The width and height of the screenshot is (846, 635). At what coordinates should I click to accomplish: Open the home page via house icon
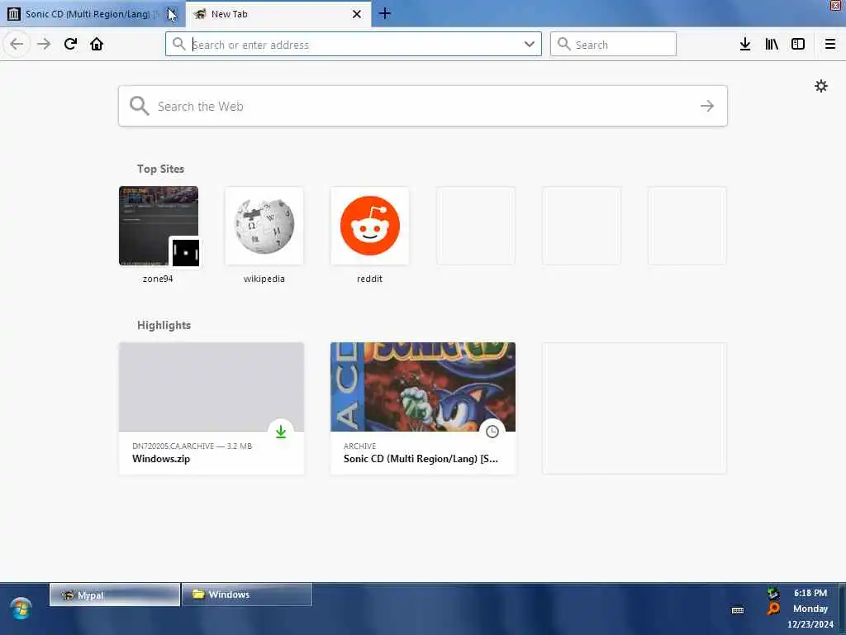pyautogui.click(x=97, y=45)
